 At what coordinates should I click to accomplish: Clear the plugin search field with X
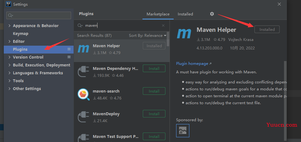pos(163,26)
